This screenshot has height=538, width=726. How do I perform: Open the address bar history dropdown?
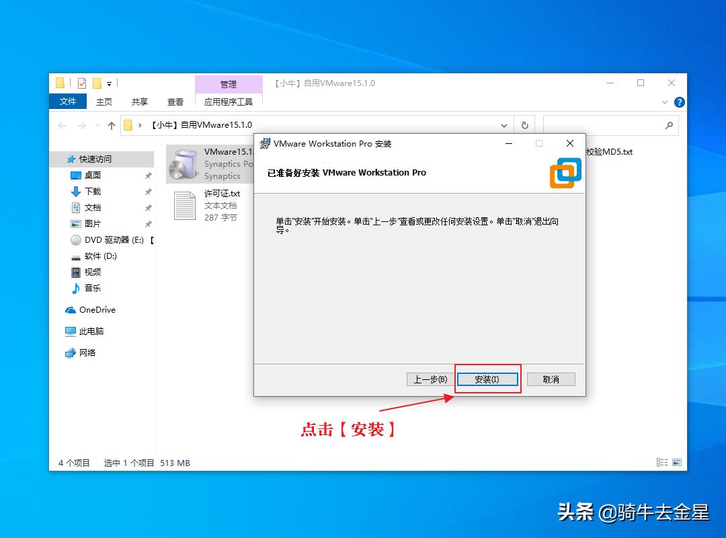click(x=503, y=124)
